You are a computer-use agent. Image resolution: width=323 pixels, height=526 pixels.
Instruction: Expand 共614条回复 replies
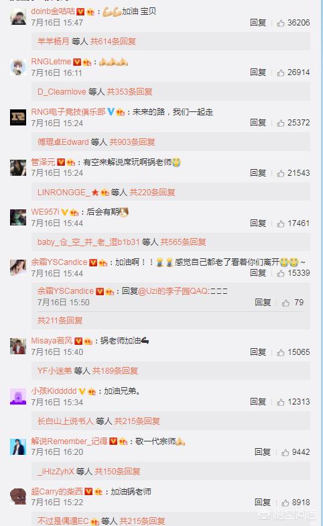click(x=113, y=42)
